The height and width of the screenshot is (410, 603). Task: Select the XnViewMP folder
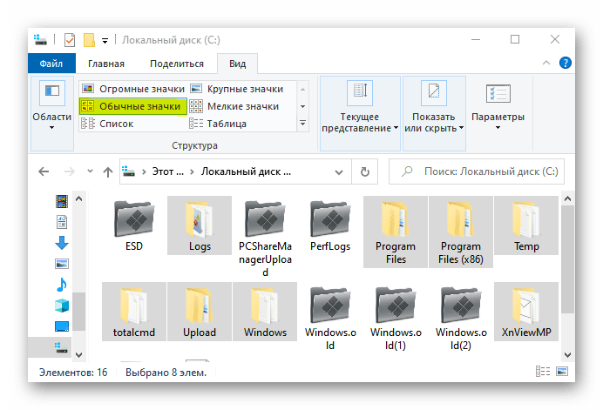click(x=526, y=312)
